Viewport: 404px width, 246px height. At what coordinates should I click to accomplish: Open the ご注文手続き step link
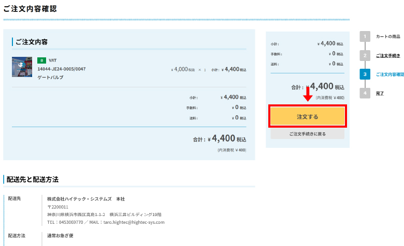coord(388,55)
